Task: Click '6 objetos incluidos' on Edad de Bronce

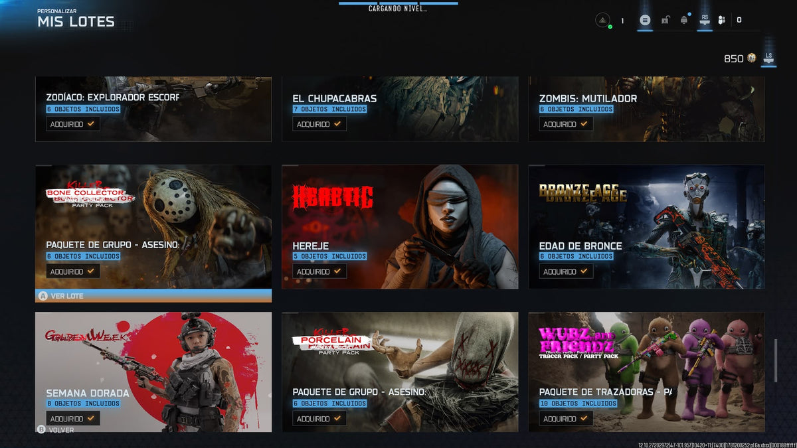Action: (576, 257)
